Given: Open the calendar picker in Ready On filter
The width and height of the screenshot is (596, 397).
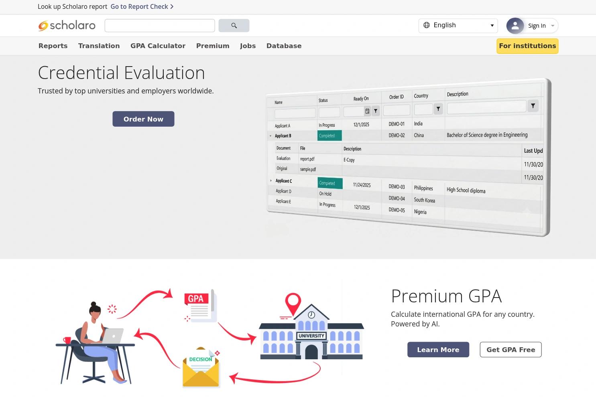Looking at the screenshot, I should point(367,111).
